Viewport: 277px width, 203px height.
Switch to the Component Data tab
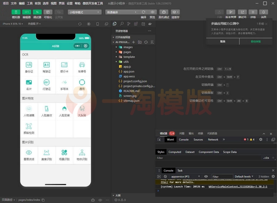pos(209,152)
